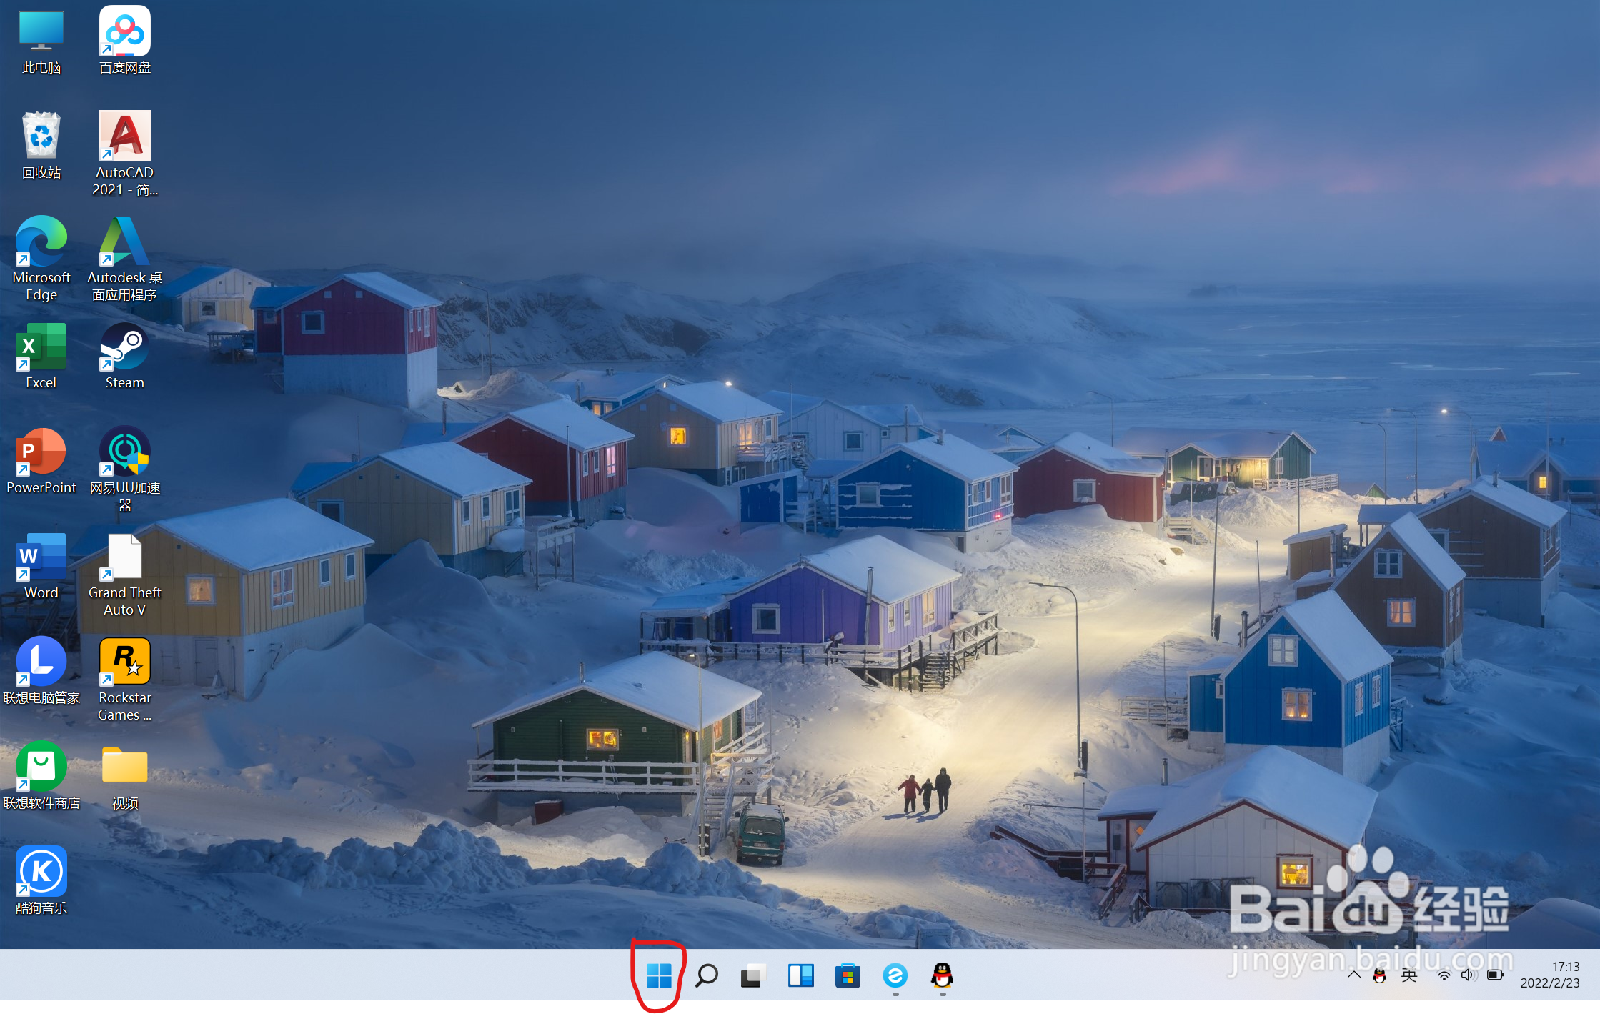Open the QQ penguin taskbar icon
The width and height of the screenshot is (1600, 1014).
(942, 975)
